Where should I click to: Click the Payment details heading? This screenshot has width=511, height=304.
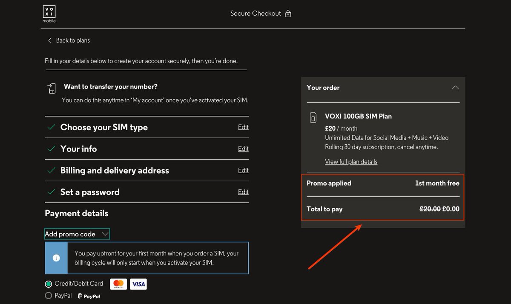(x=77, y=213)
